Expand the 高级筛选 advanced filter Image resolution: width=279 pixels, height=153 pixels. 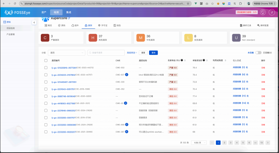coord(132,53)
